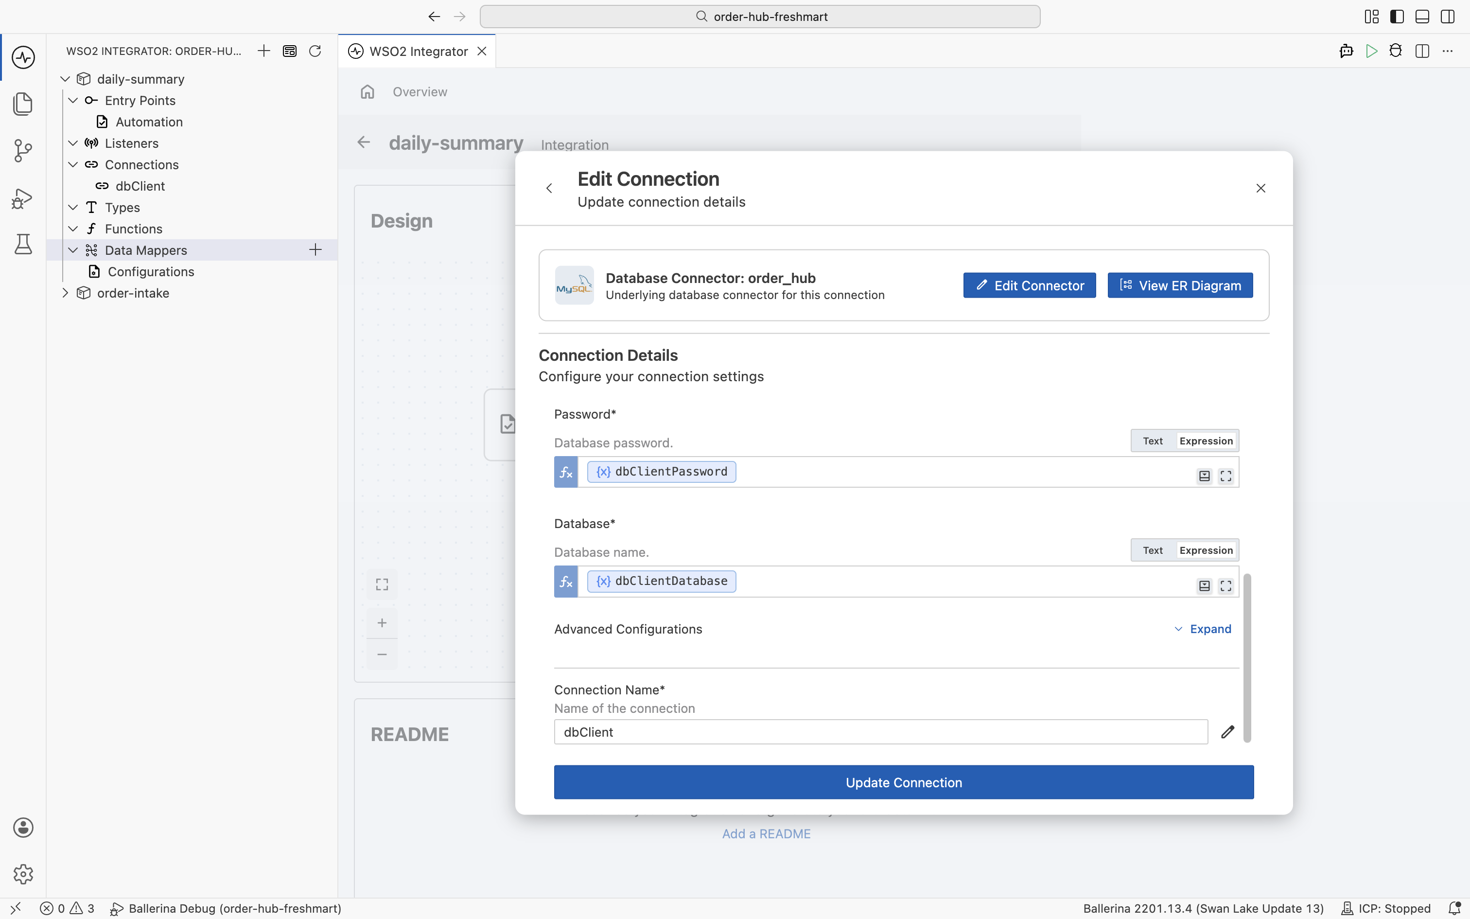The image size is (1470, 919).
Task: Collapse the Connections tree node
Action: coord(73,165)
